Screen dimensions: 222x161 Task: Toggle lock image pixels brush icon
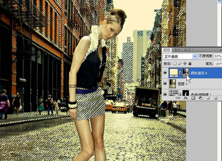click(x=180, y=63)
